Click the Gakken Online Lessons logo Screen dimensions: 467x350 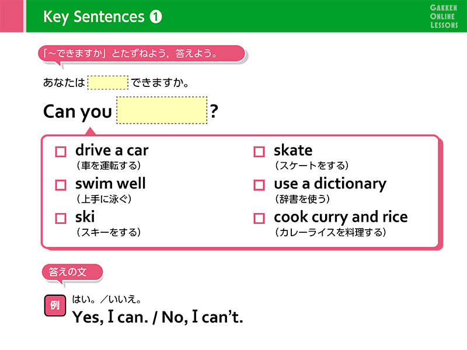(444, 16)
